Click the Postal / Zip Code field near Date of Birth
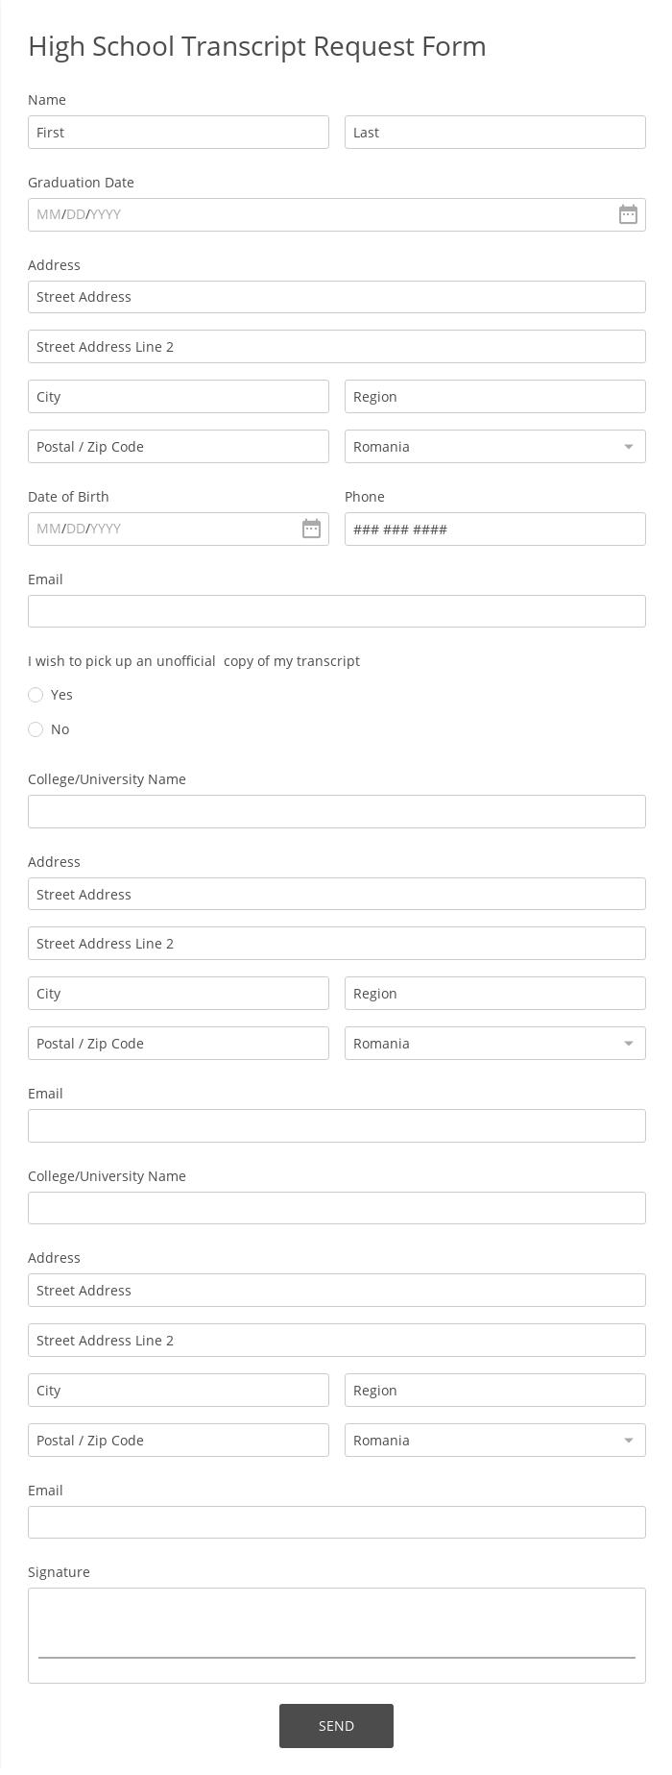Image resolution: width=672 pixels, height=1775 pixels. [179, 446]
